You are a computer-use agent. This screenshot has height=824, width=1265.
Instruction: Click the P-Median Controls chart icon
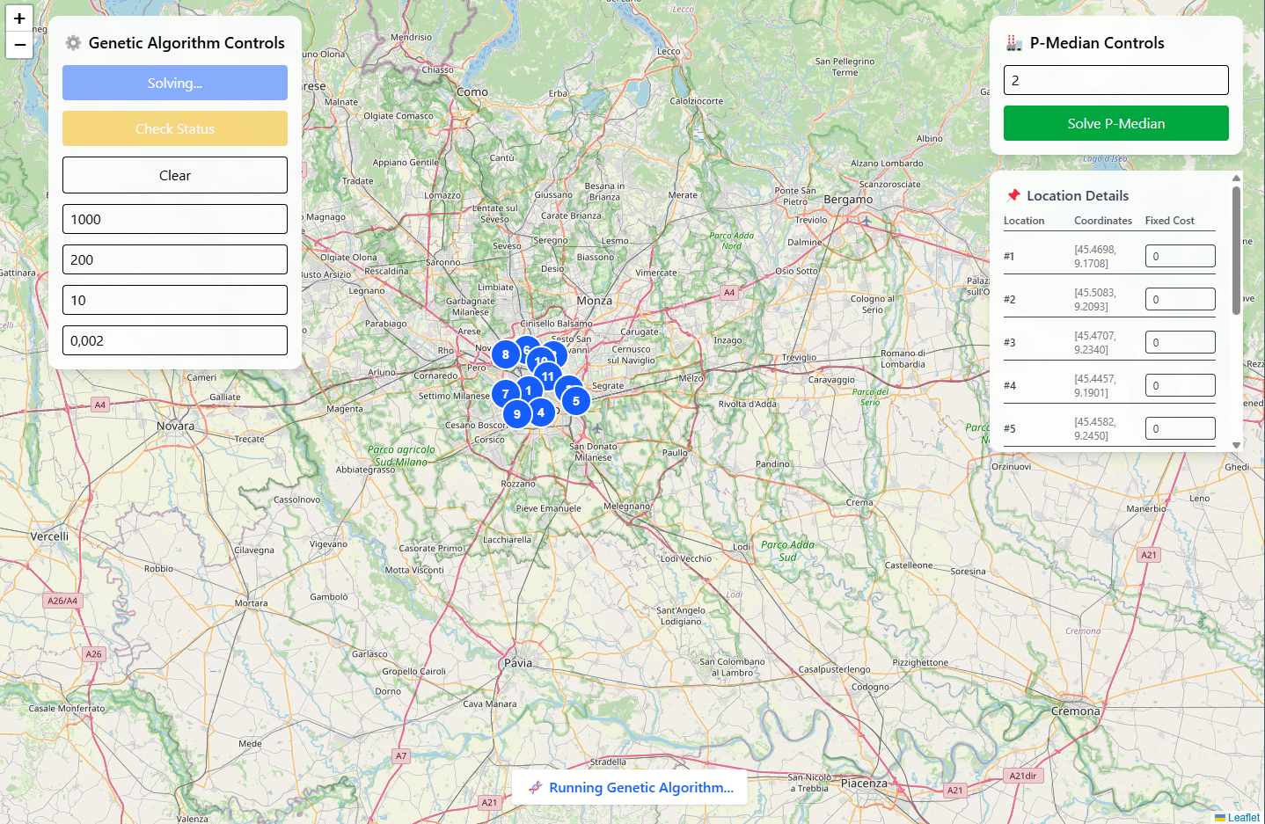[x=1014, y=43]
